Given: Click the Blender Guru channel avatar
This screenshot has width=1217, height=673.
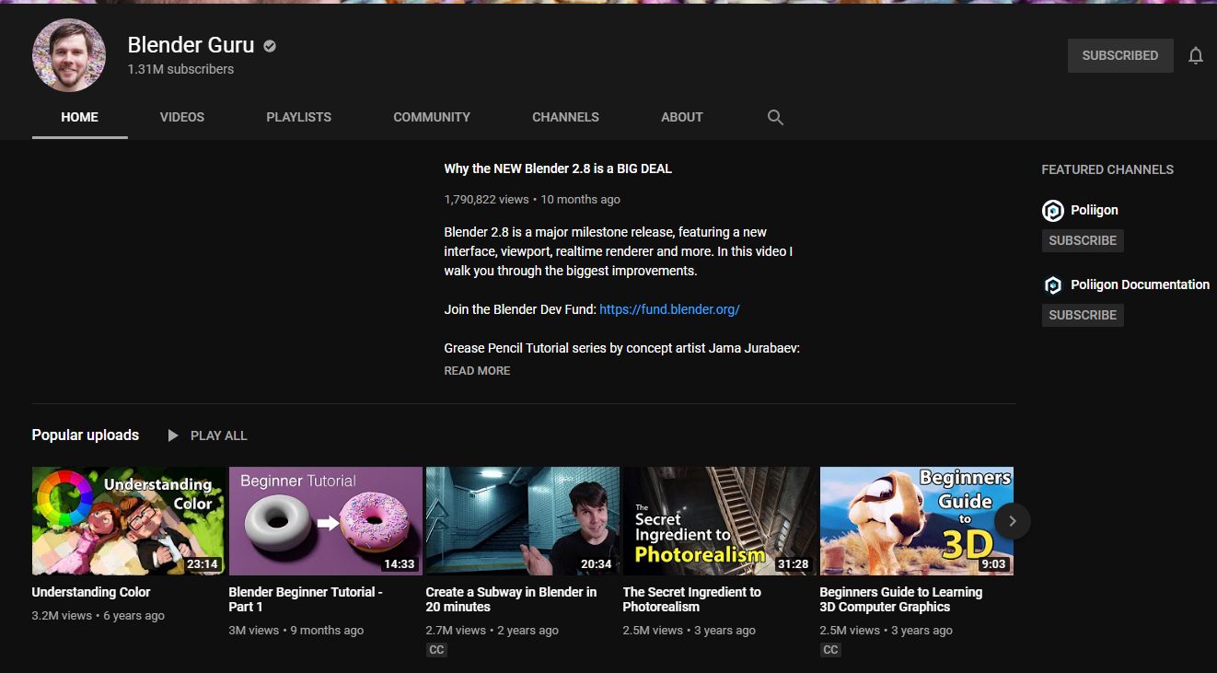Looking at the screenshot, I should (69, 55).
